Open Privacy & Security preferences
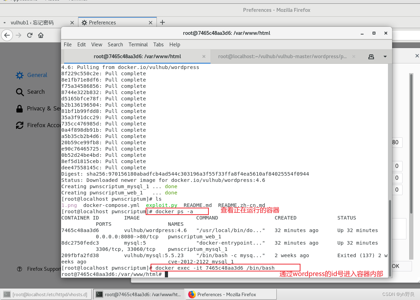This screenshot has width=420, height=300. [x=38, y=108]
